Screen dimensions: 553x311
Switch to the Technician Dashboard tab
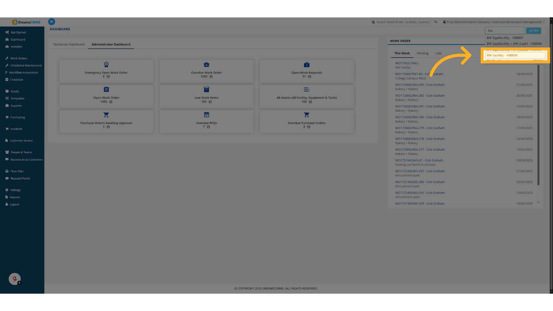pos(69,44)
